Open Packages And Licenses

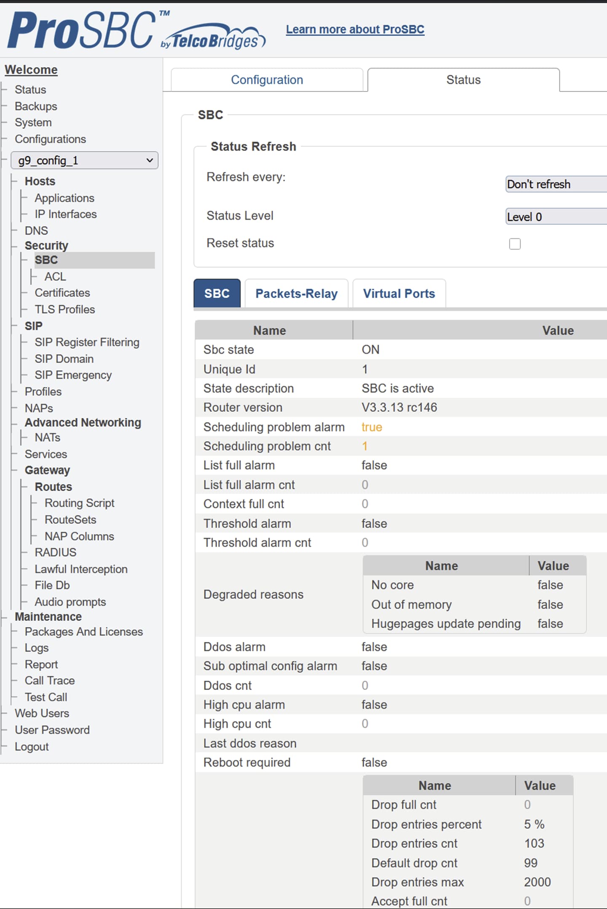(x=83, y=632)
